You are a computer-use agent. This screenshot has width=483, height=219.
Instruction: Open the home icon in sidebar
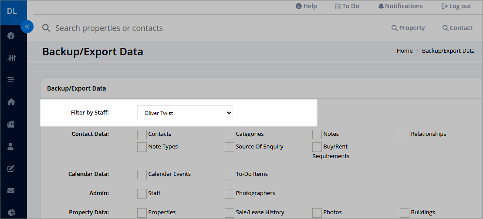pyautogui.click(x=11, y=102)
